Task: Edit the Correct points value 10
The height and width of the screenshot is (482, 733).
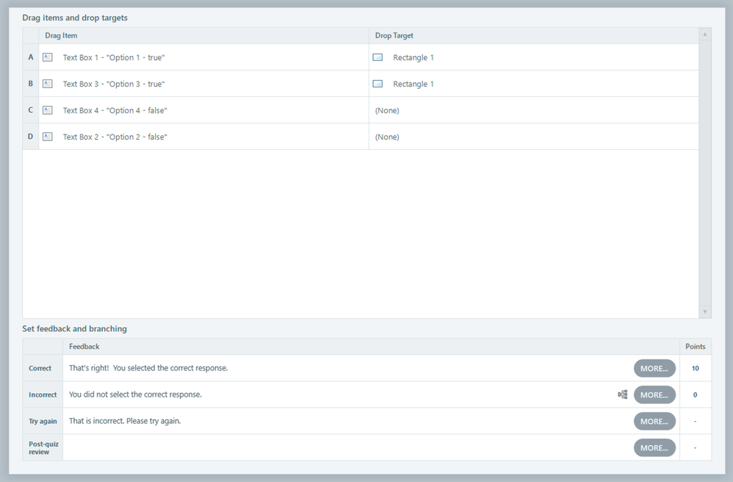Action: (695, 368)
